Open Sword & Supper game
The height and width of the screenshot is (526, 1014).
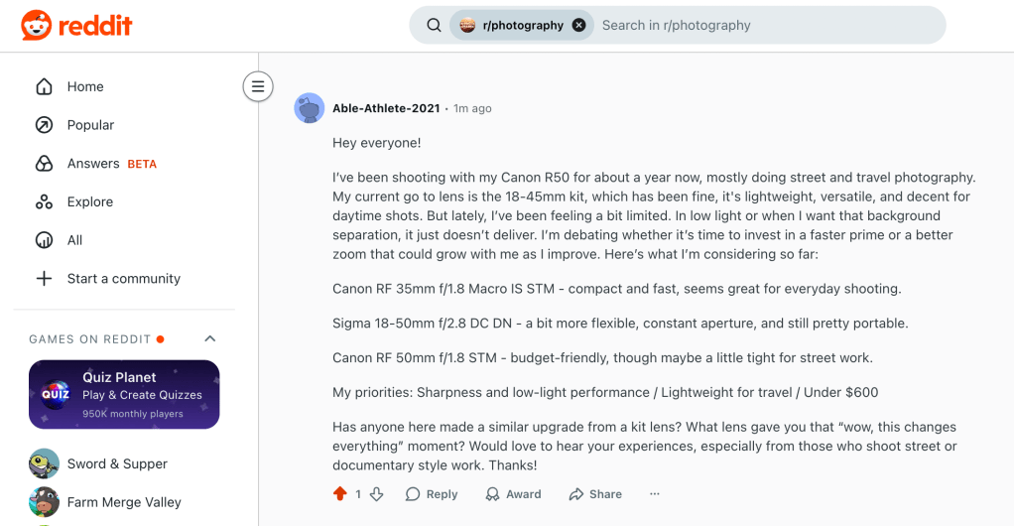point(116,463)
